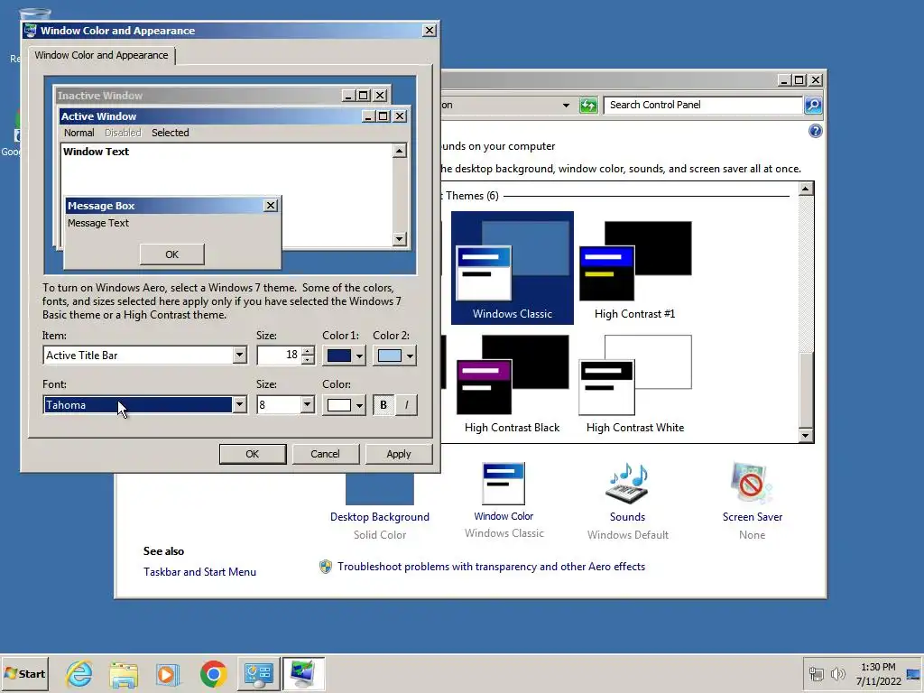
Task: Open the Color 1 dropdown arrow
Action: (359, 356)
